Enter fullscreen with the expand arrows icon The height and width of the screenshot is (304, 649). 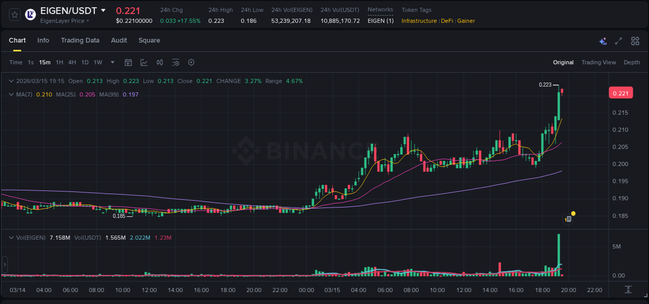(618, 40)
